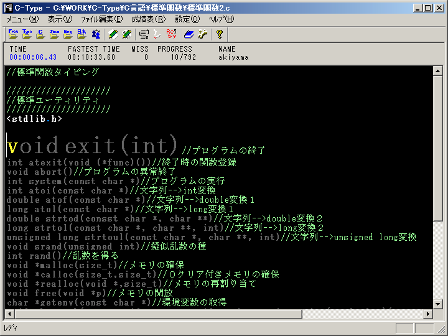Click the switch user people icon
Image resolution: width=448 pixels, height=336 pixels.
96,34
